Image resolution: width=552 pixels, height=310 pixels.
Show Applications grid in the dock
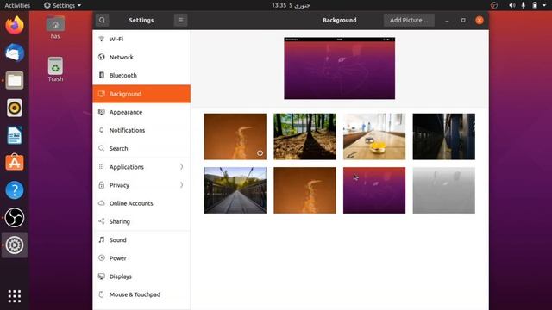tap(15, 296)
